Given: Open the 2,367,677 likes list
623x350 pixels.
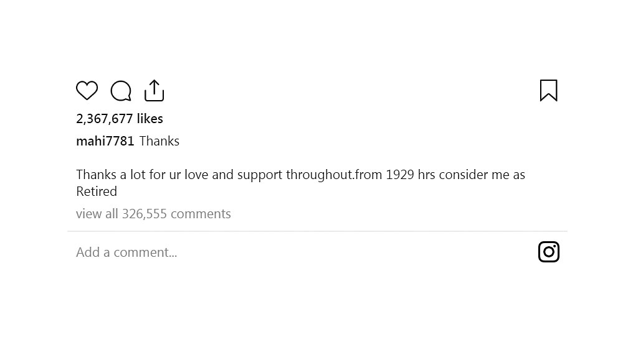Looking at the screenshot, I should click(x=120, y=119).
